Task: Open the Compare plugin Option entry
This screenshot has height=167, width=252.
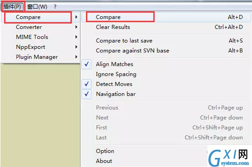Action: [x=105, y=151]
